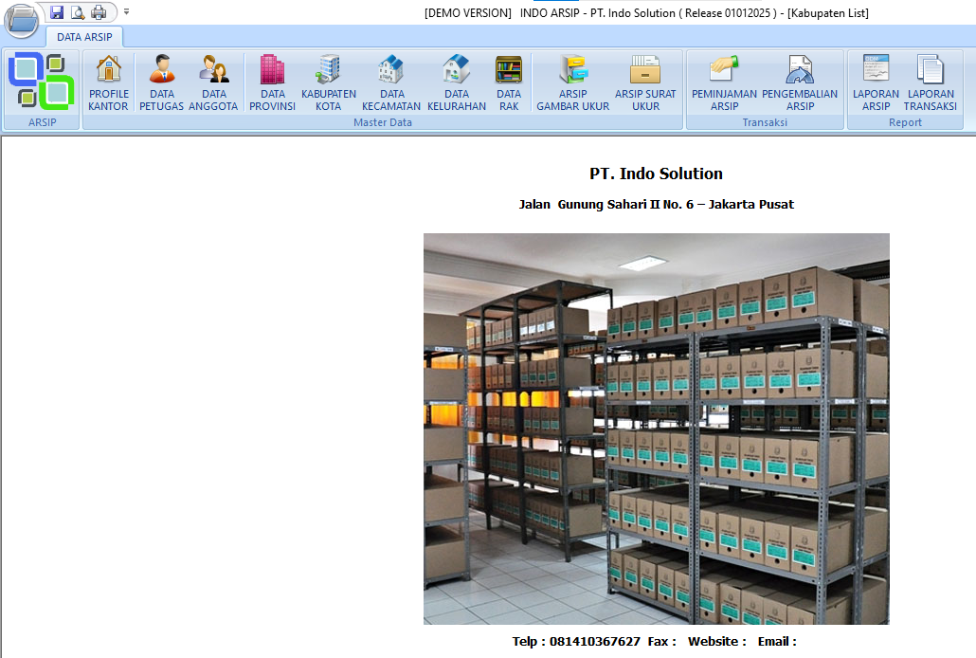Switch to the DATA ARSIP ribbon tab
The width and height of the screenshot is (976, 658).
84,37
